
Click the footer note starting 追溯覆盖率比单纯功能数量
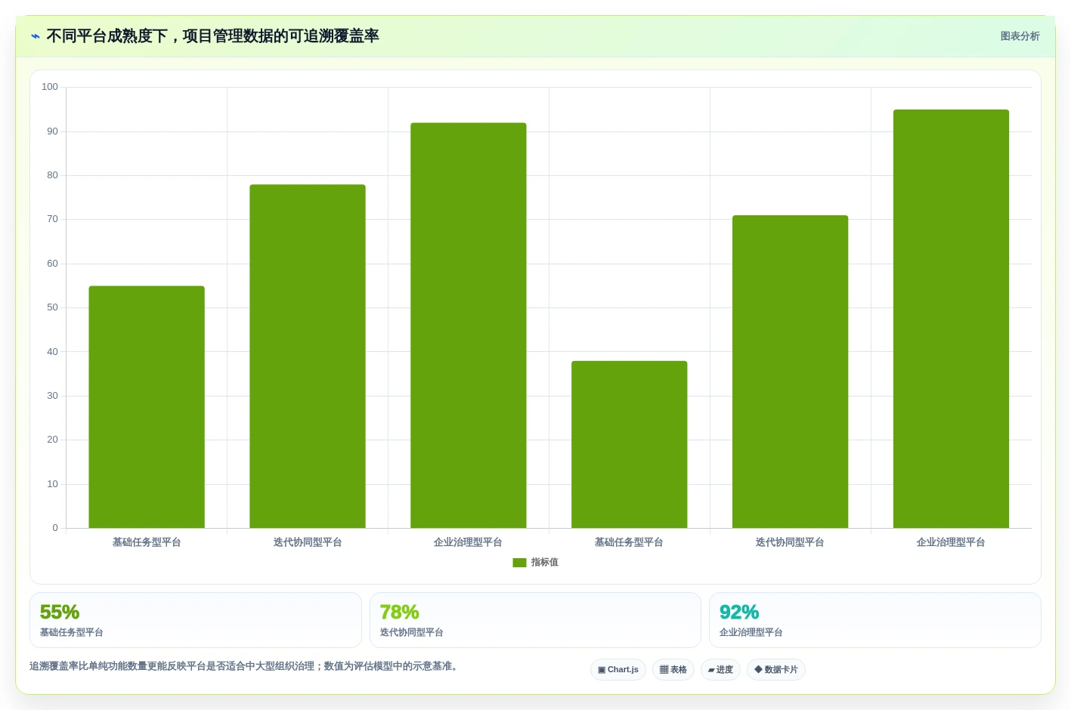(243, 666)
